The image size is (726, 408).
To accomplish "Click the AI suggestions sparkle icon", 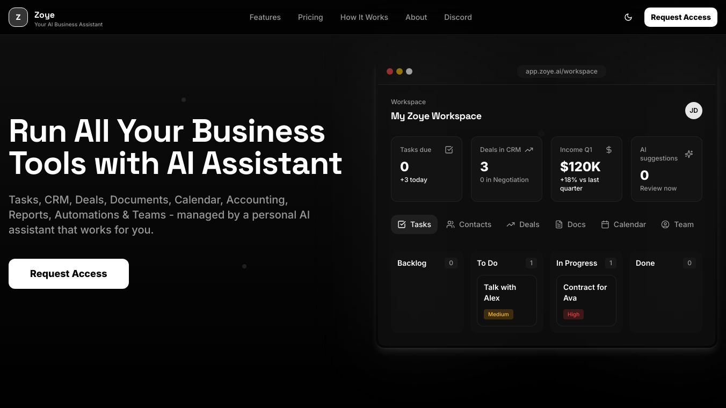I will tap(689, 154).
